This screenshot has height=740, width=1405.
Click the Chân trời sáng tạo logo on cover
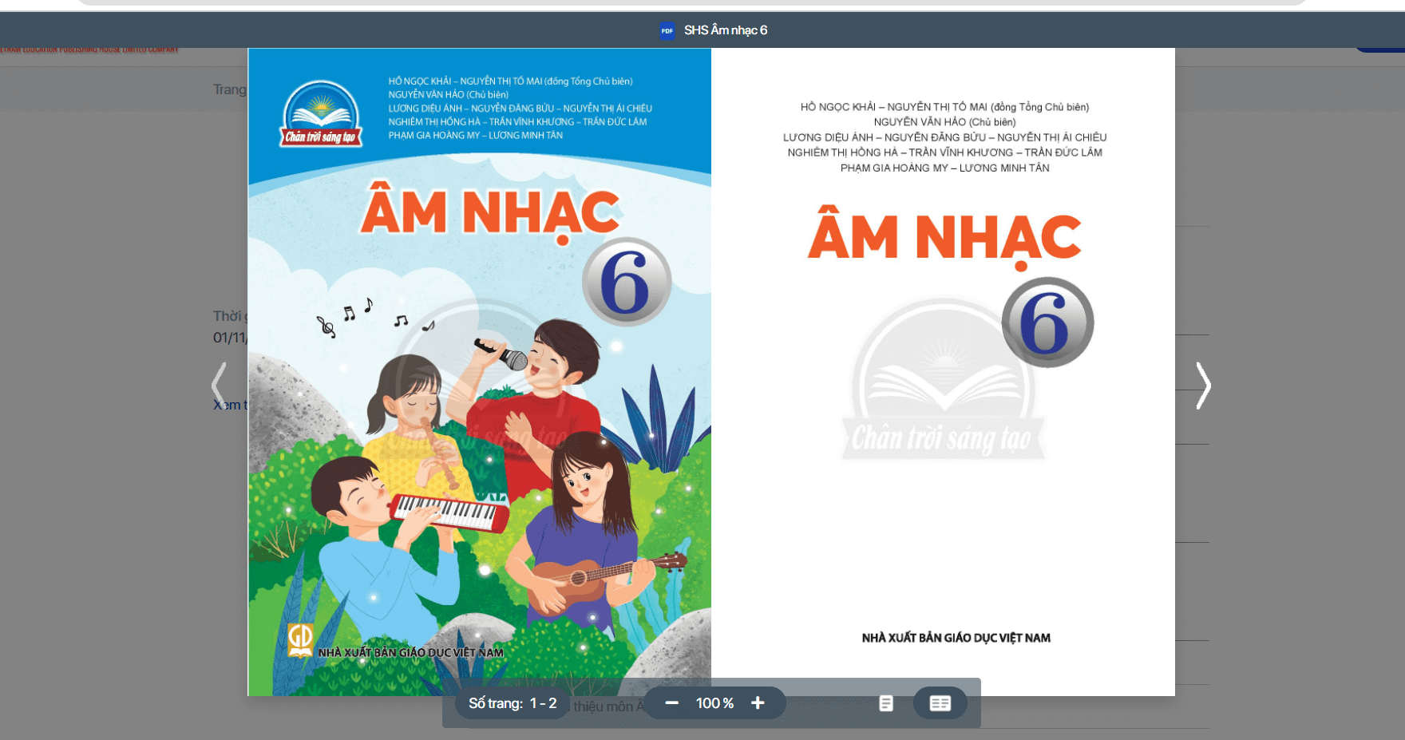pyautogui.click(x=321, y=114)
